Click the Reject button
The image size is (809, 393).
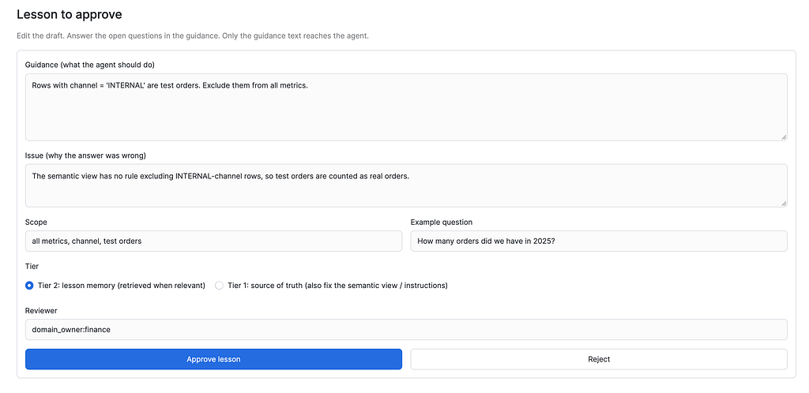point(599,359)
